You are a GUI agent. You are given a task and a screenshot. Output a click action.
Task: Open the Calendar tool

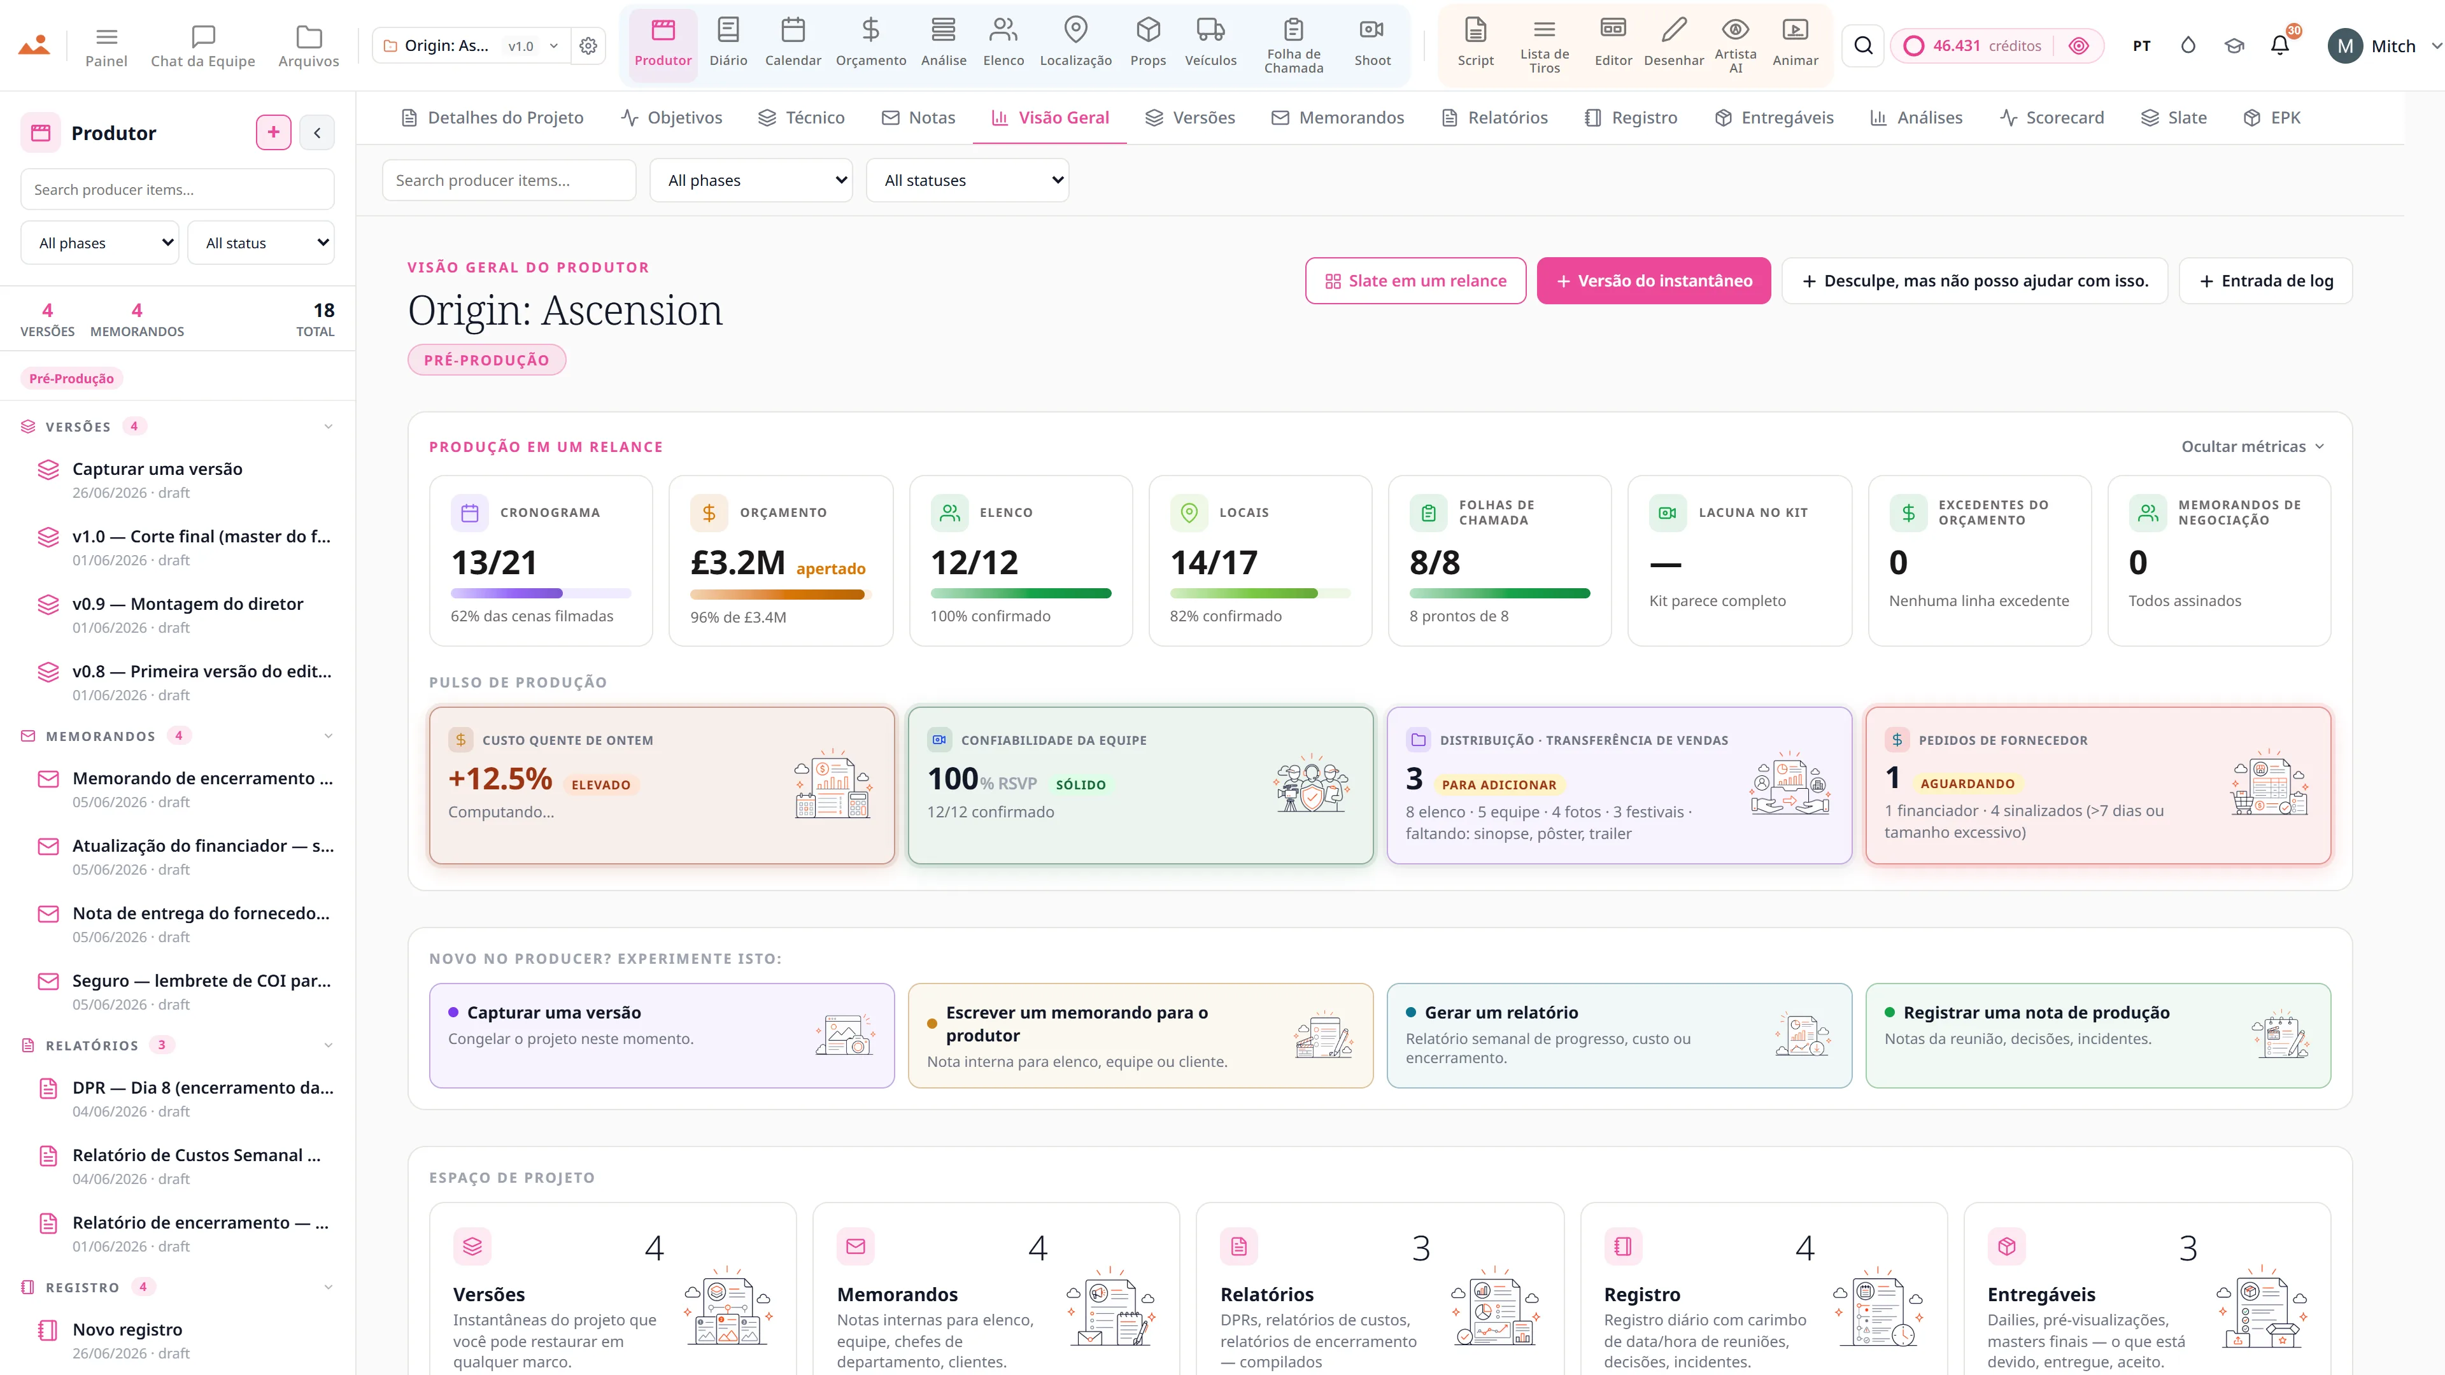(x=793, y=44)
